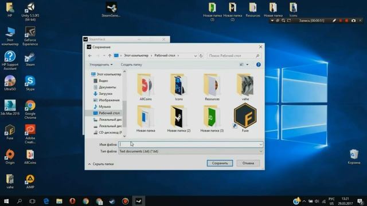Click the change view icon
Screen dimensions: 367x206
(x=241, y=65)
